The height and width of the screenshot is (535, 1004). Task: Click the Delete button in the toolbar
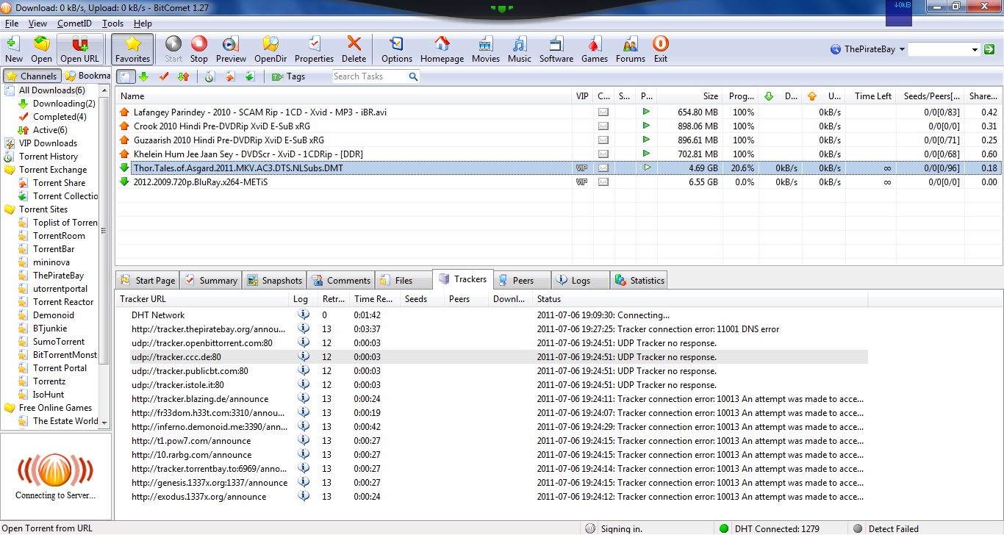pyautogui.click(x=354, y=48)
